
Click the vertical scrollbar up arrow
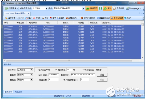pyautogui.click(x=143, y=22)
